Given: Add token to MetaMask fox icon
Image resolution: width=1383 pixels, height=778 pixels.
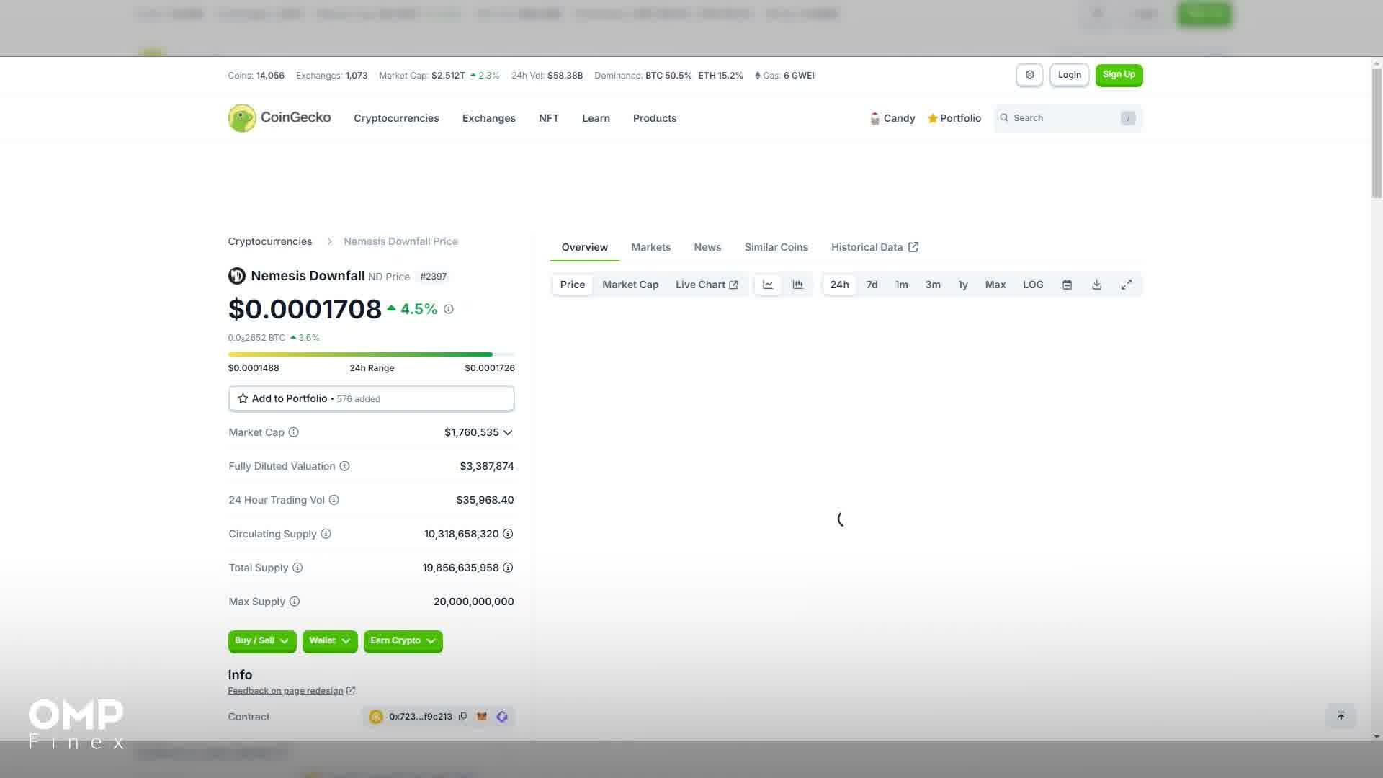Looking at the screenshot, I should (482, 717).
